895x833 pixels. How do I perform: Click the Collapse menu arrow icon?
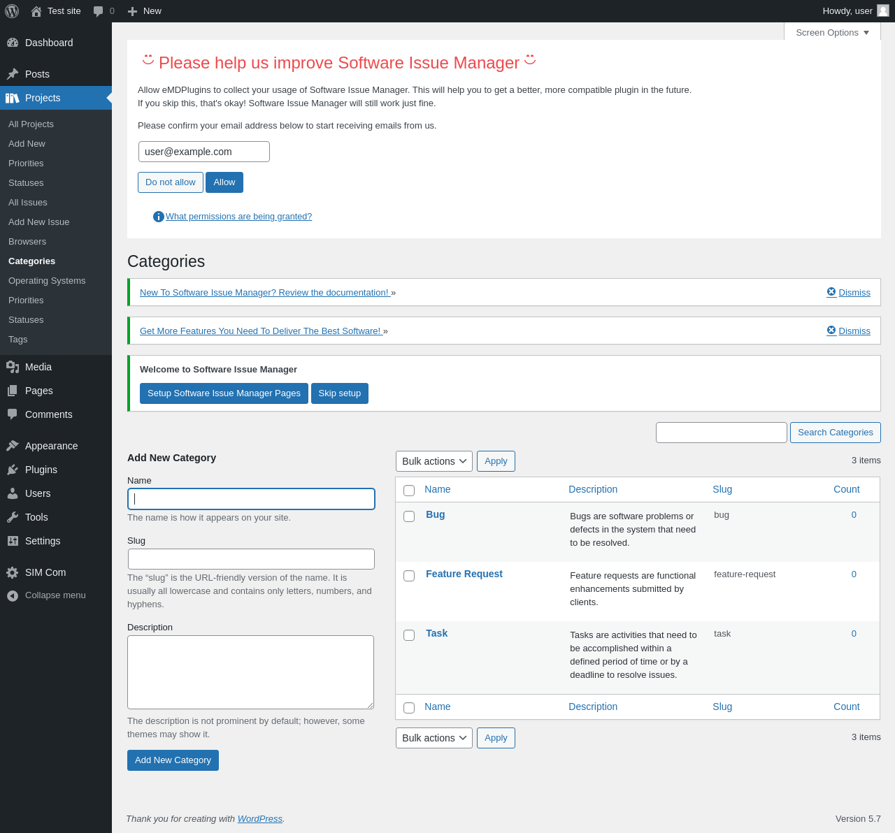[x=13, y=596]
